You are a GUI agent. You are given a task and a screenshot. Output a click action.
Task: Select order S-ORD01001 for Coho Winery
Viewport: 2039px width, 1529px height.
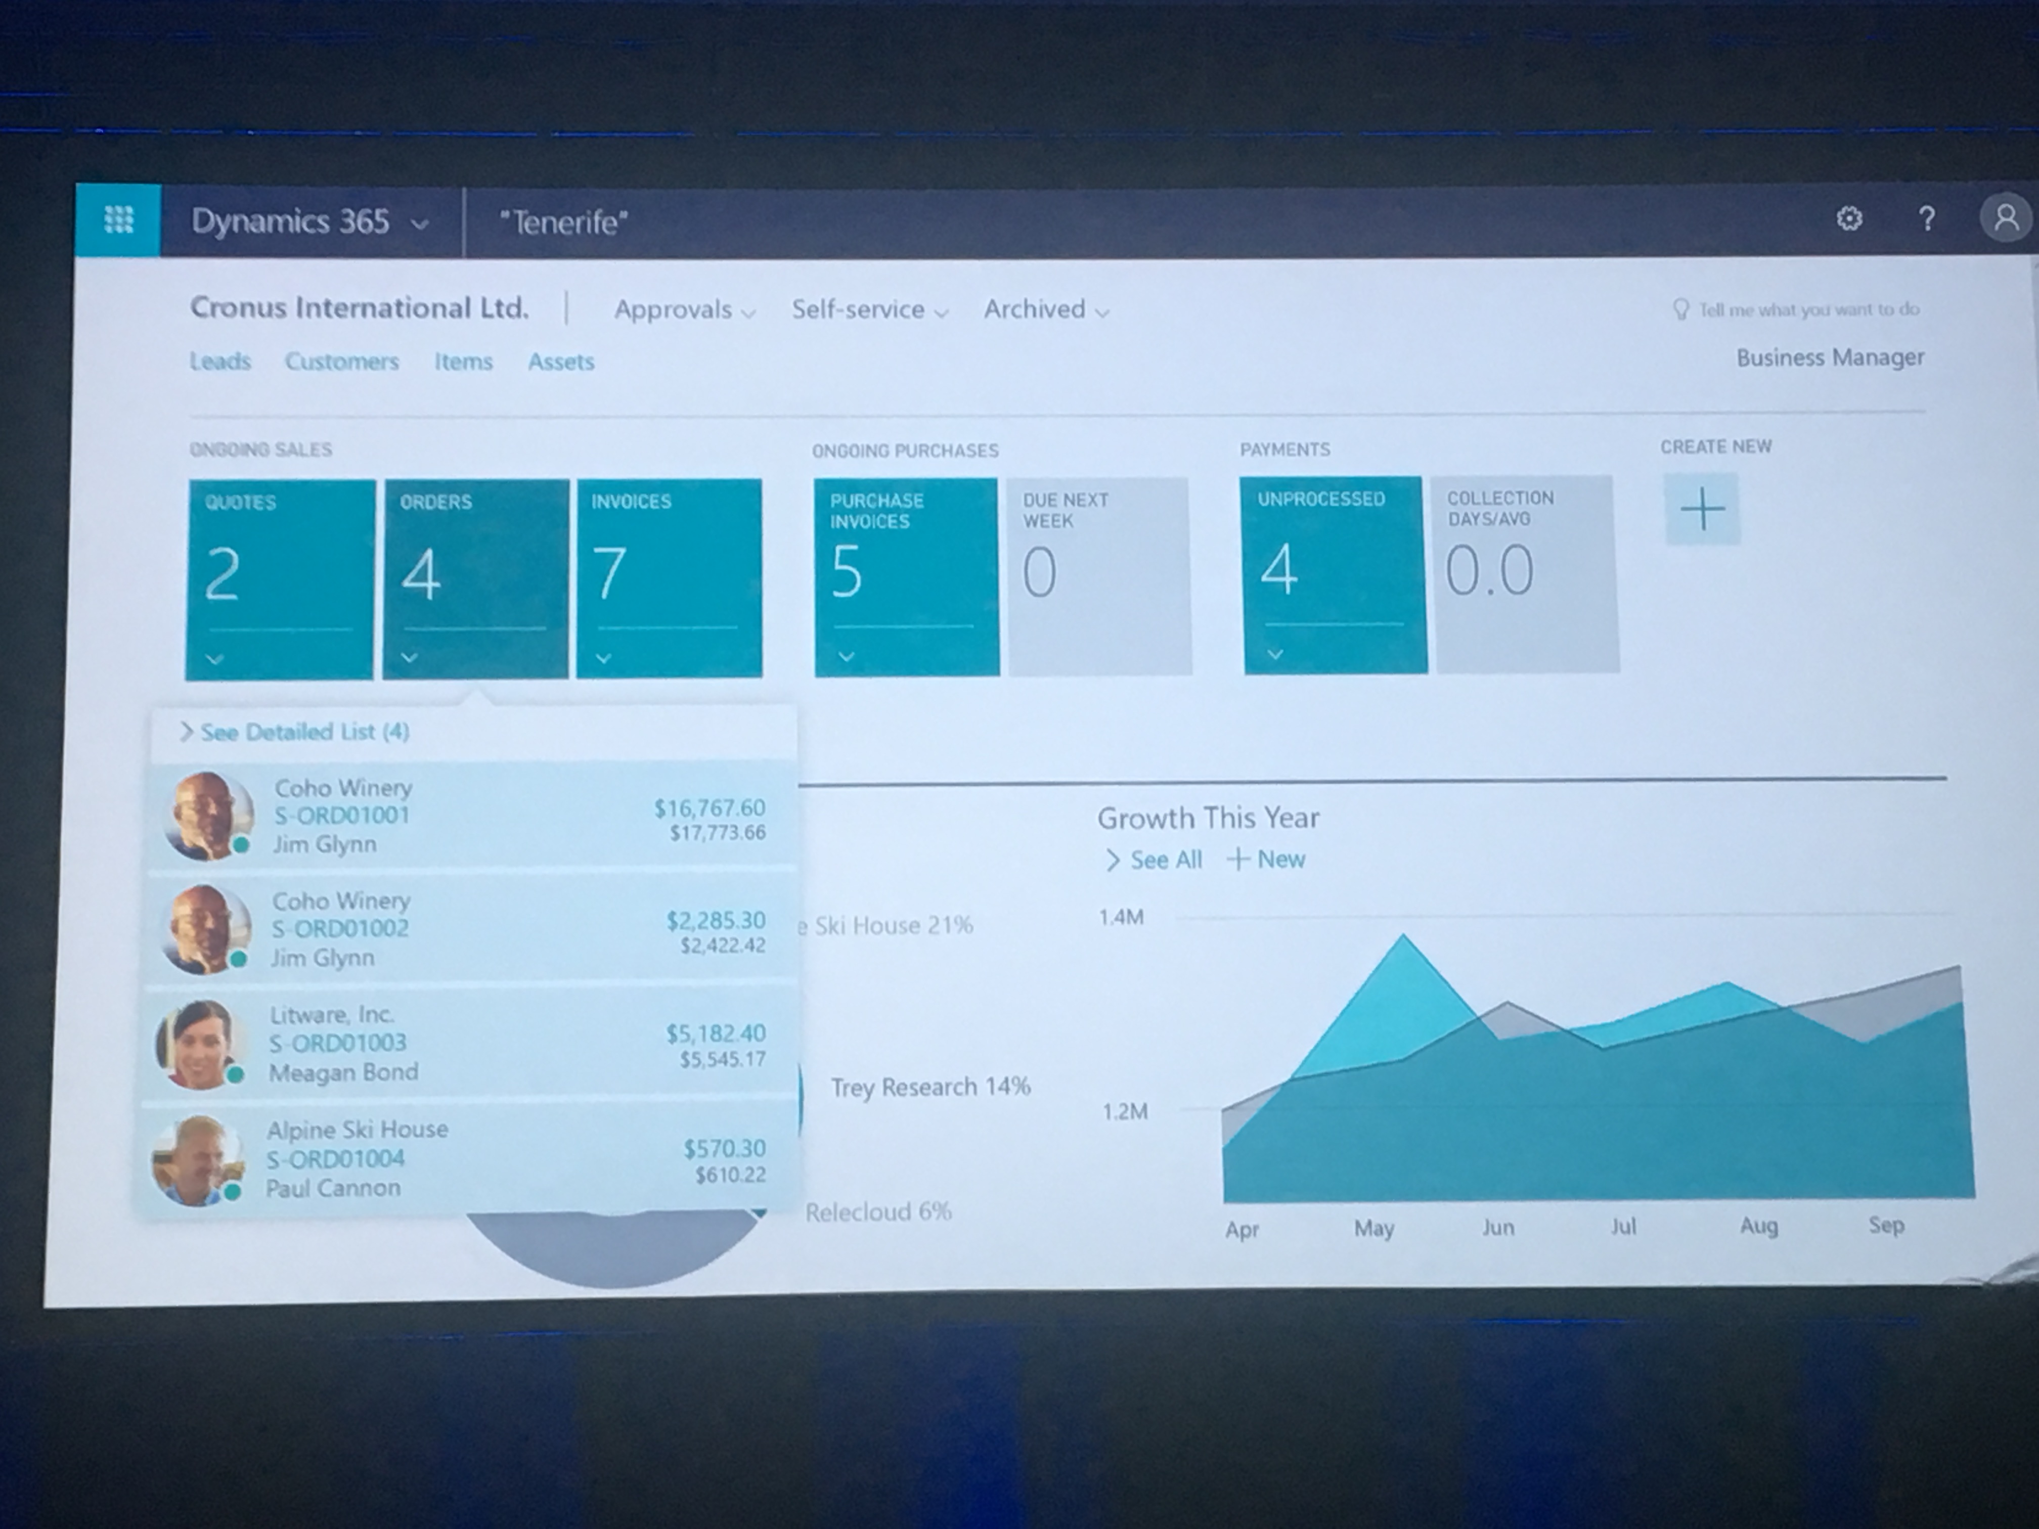click(x=472, y=815)
